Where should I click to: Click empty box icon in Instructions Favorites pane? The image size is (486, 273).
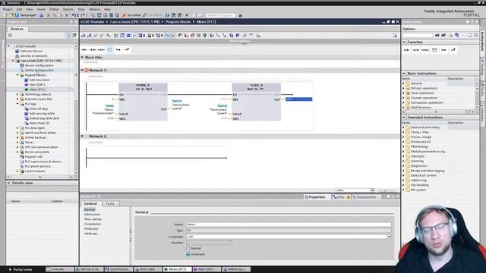pyautogui.click(x=434, y=50)
